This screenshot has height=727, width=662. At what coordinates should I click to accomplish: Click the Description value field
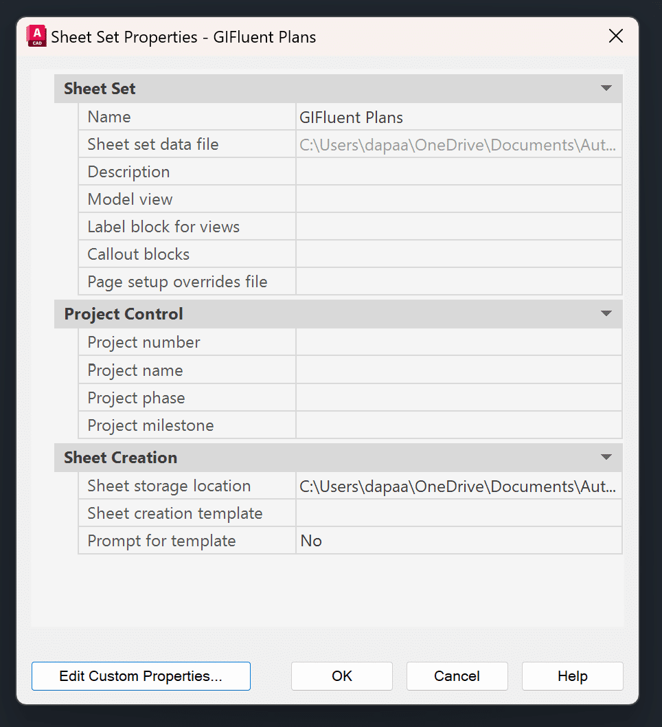pyautogui.click(x=458, y=172)
